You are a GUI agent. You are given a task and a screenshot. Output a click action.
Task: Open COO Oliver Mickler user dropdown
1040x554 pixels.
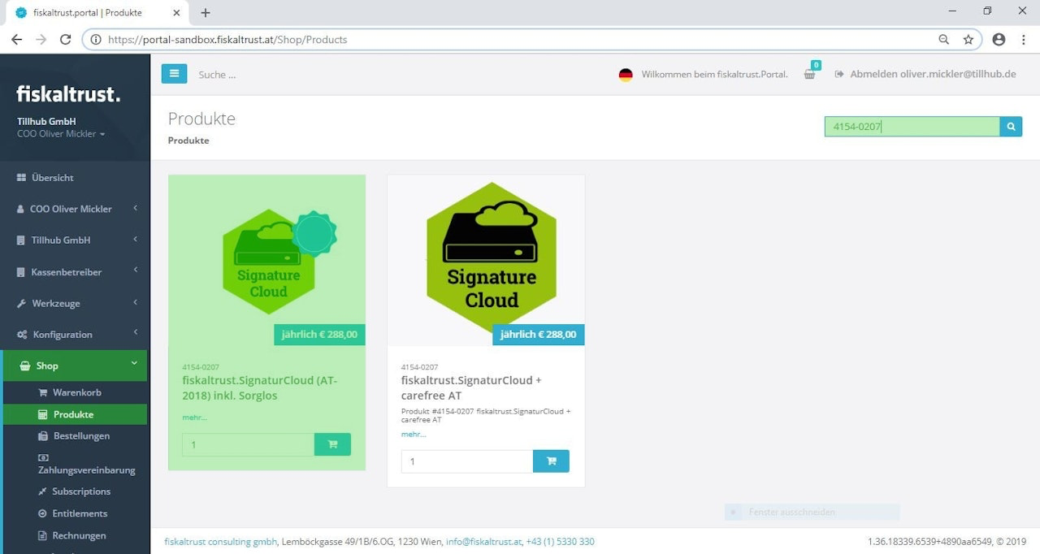tap(61, 134)
